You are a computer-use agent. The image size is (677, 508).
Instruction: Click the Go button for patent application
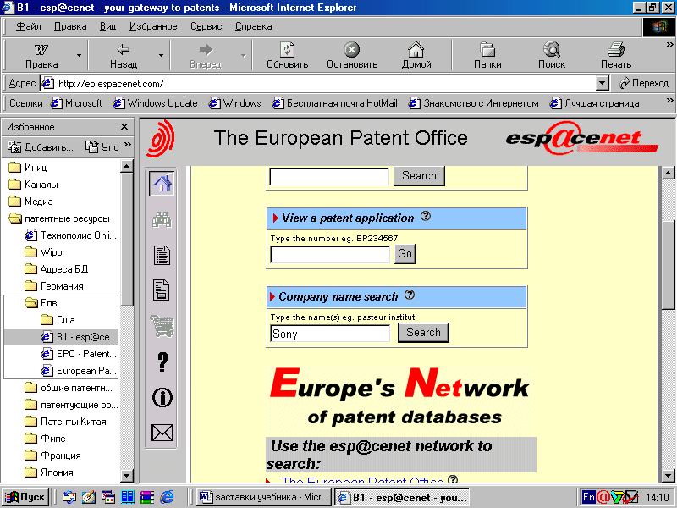pyautogui.click(x=405, y=253)
